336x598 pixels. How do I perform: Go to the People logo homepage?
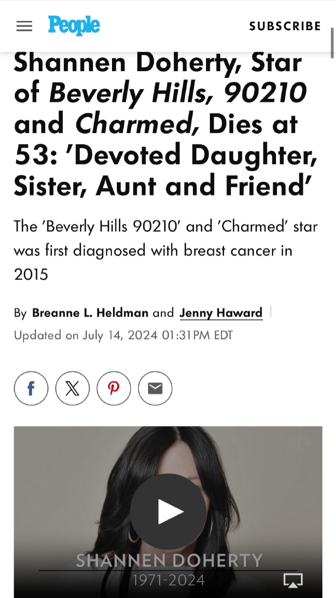(x=74, y=25)
